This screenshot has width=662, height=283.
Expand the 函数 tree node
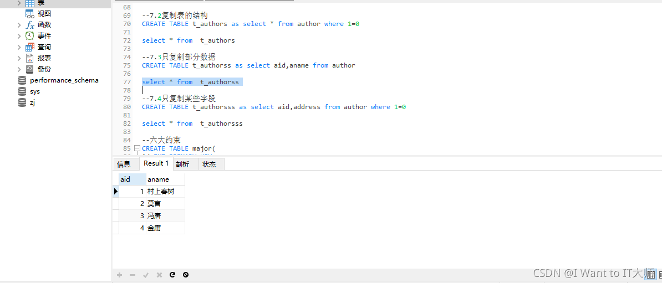pyautogui.click(x=19, y=25)
